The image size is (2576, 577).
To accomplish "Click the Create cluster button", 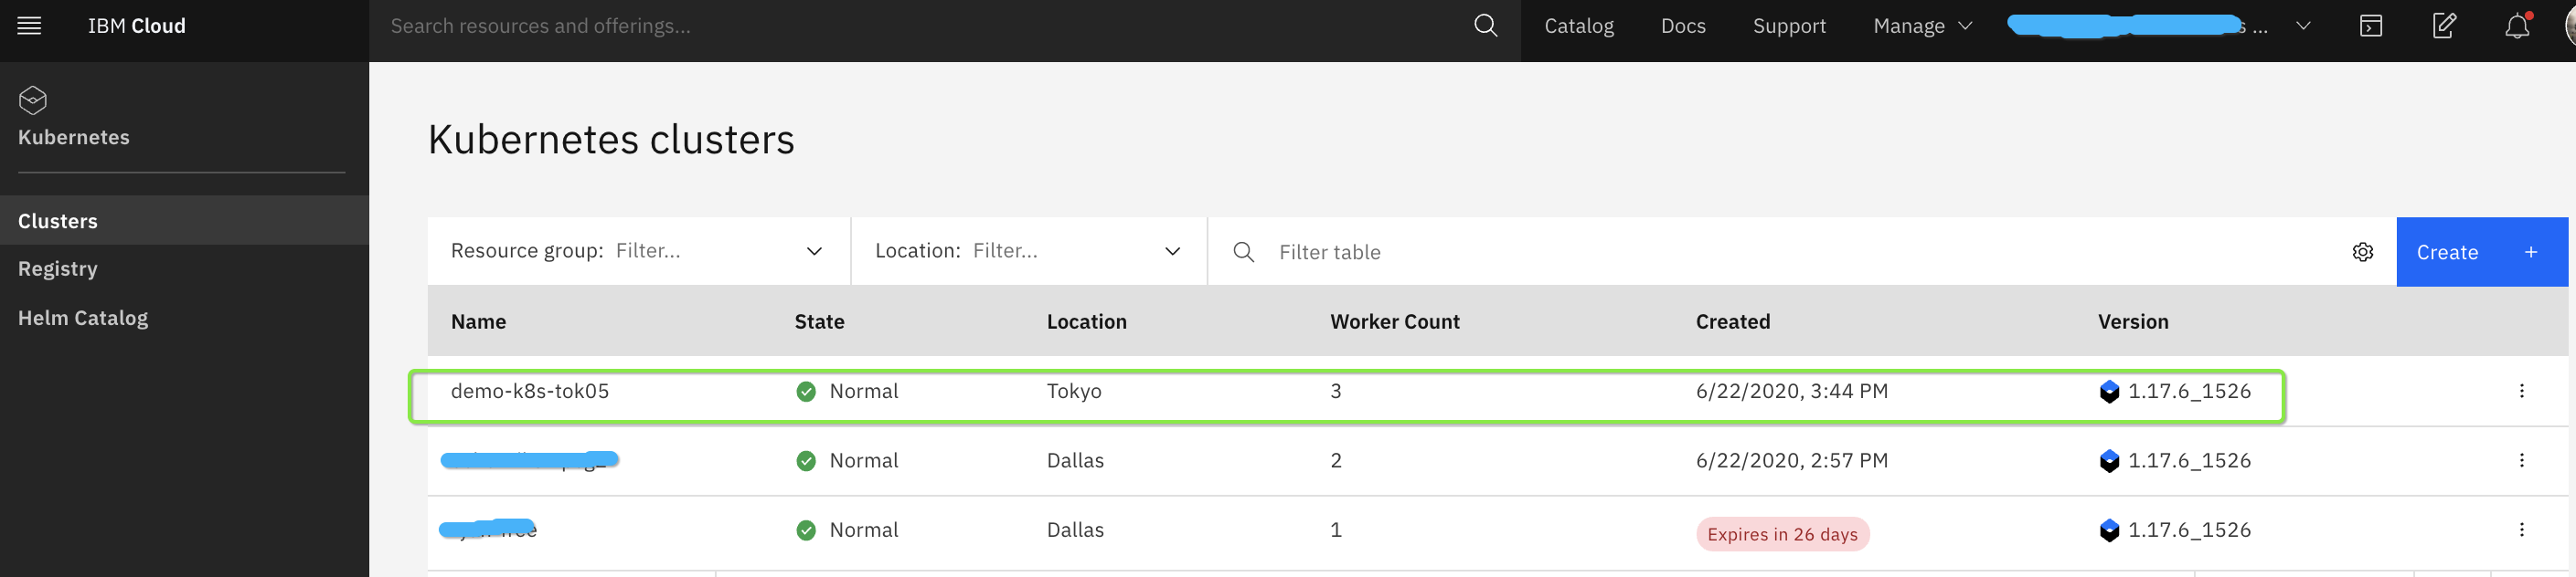I will tap(2480, 252).
